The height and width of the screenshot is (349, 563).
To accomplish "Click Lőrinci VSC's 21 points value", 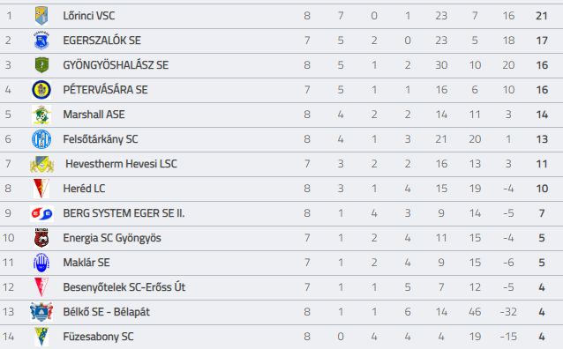I will click(542, 16).
